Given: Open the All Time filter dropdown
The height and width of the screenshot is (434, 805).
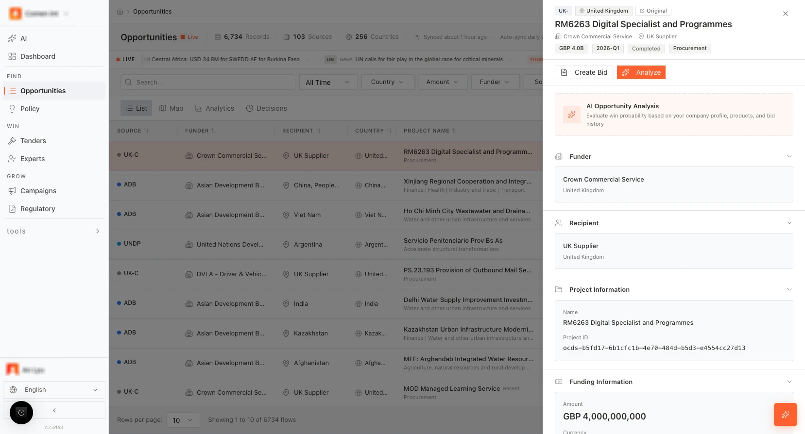Looking at the screenshot, I should pos(328,82).
